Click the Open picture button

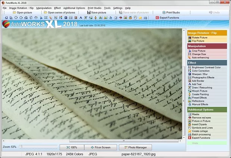pyautogui.click(x=22, y=13)
